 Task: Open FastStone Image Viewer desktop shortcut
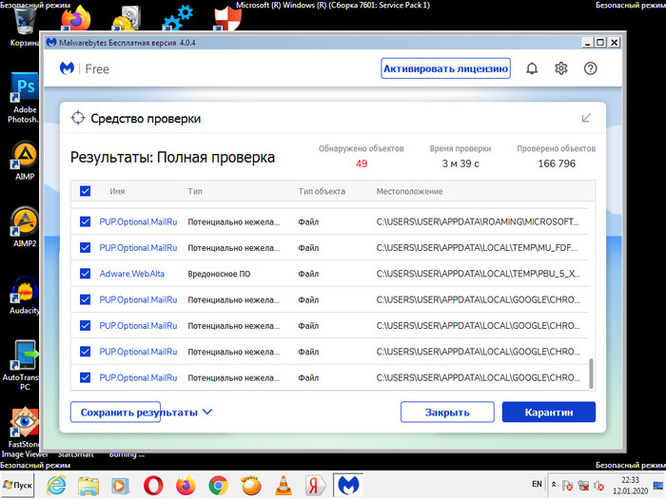[x=24, y=432]
